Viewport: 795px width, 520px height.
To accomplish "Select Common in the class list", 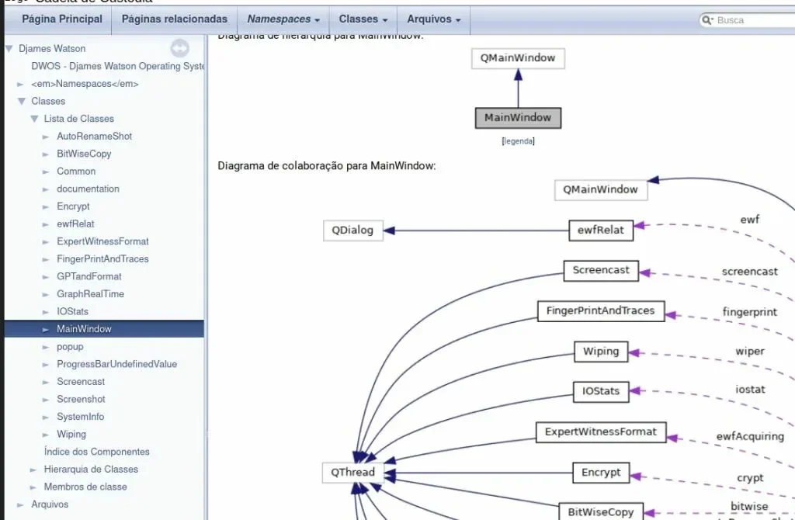I will pos(76,172).
